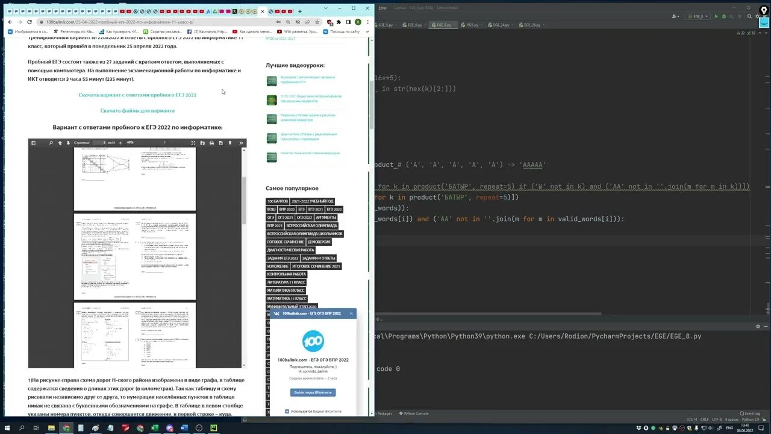Run EGE_8 with green play button
Screen dimensions: 771x434
point(716,16)
